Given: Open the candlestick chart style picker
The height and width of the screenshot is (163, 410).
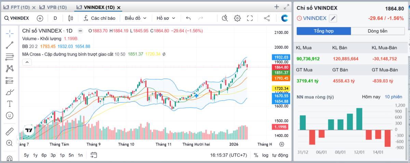Looking at the screenshot, I should click(70, 18).
